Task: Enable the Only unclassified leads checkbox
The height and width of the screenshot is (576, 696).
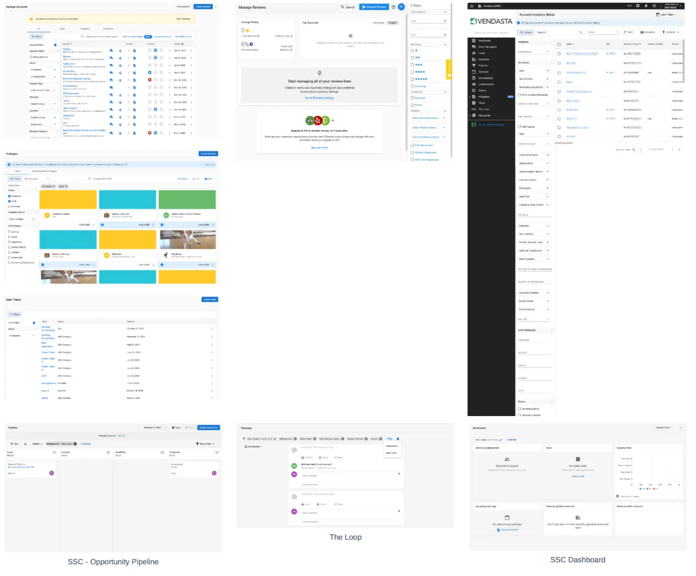Action: click(519, 95)
